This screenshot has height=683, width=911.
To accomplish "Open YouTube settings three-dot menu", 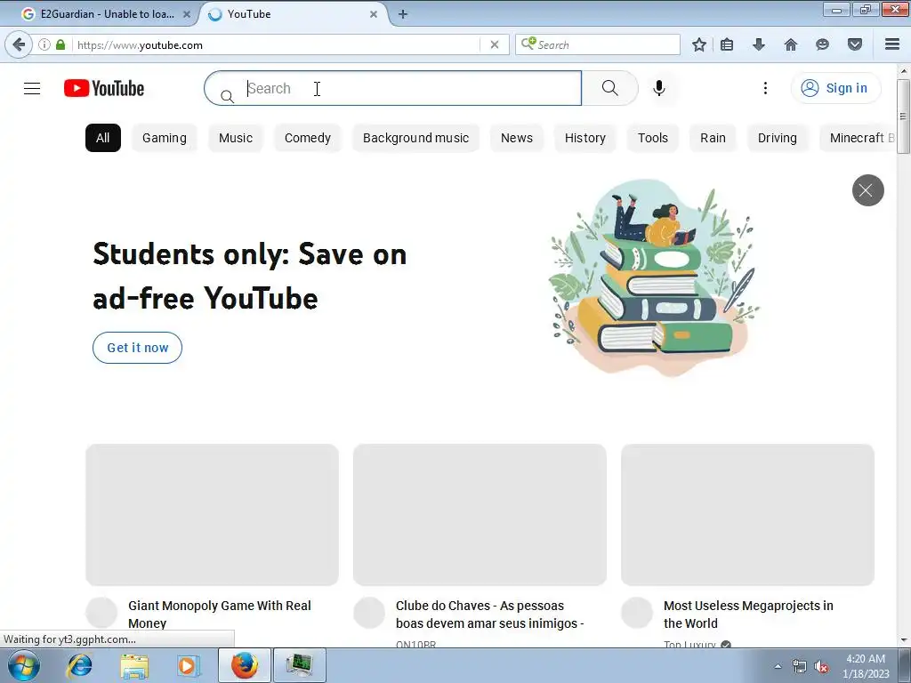I will (765, 88).
